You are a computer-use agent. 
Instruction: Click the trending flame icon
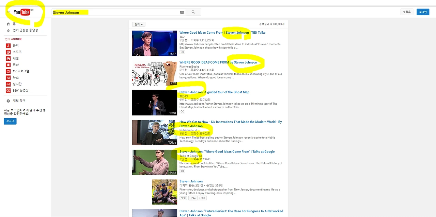pos(9,30)
